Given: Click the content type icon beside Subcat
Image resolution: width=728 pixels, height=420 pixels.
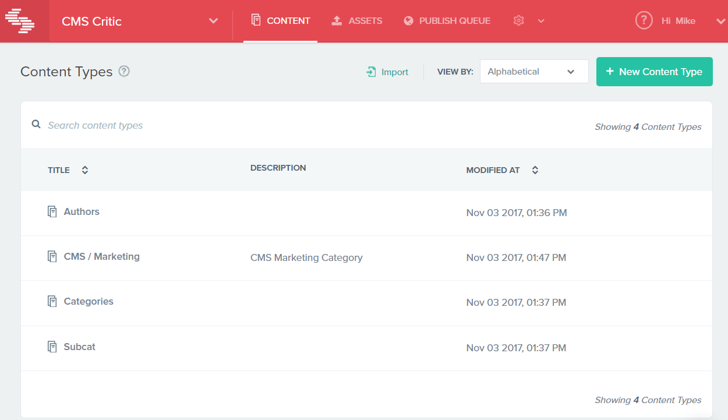Looking at the screenshot, I should (x=52, y=345).
